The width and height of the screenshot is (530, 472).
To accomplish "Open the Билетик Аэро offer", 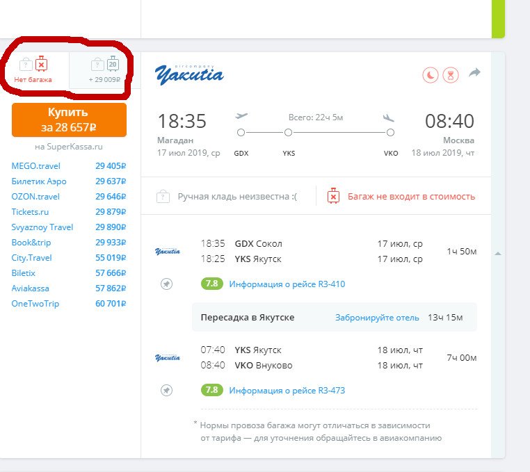I will (69, 181).
